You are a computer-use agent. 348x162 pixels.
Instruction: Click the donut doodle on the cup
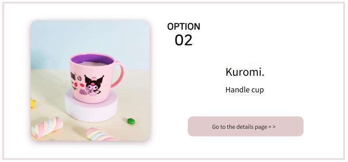(x=76, y=85)
